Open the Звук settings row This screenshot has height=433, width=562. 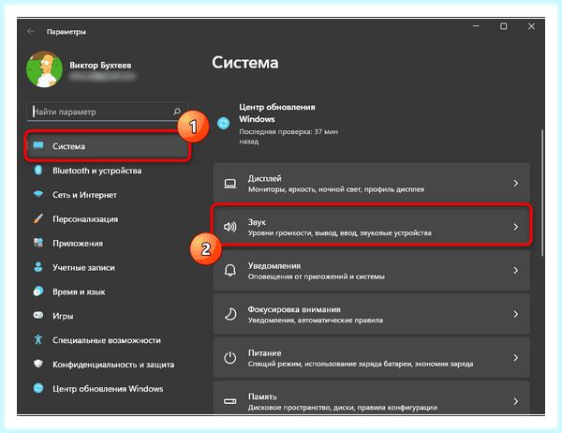(x=372, y=227)
